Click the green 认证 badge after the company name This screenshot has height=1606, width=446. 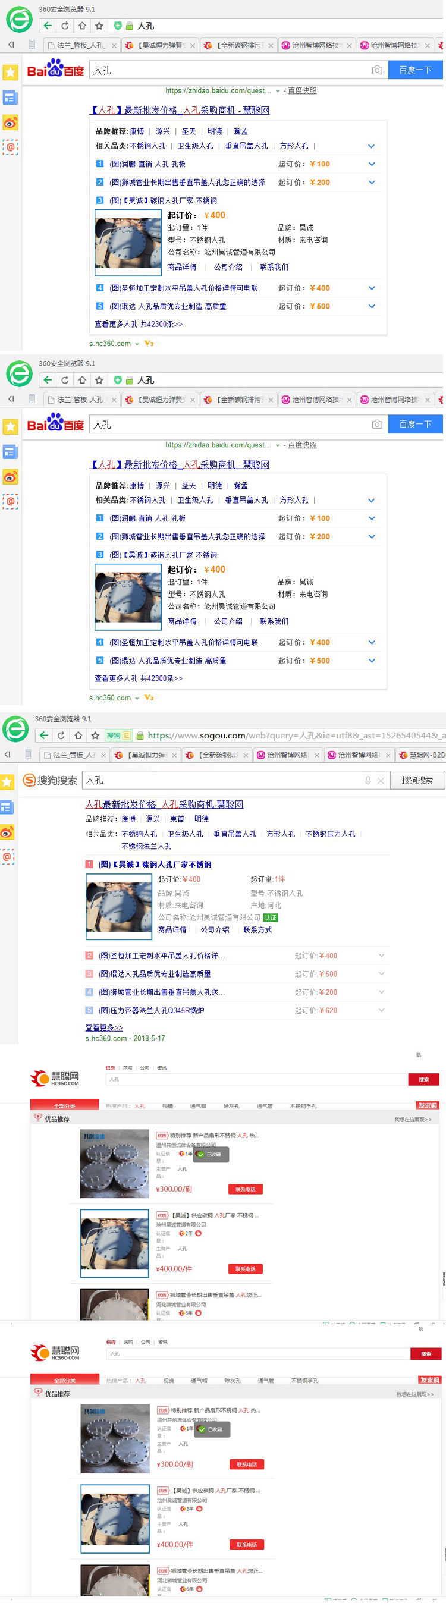[270, 917]
